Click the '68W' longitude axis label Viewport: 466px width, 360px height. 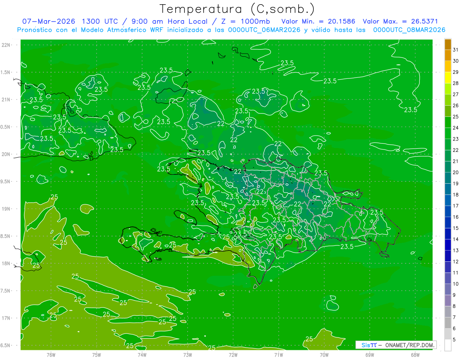pos(415,355)
